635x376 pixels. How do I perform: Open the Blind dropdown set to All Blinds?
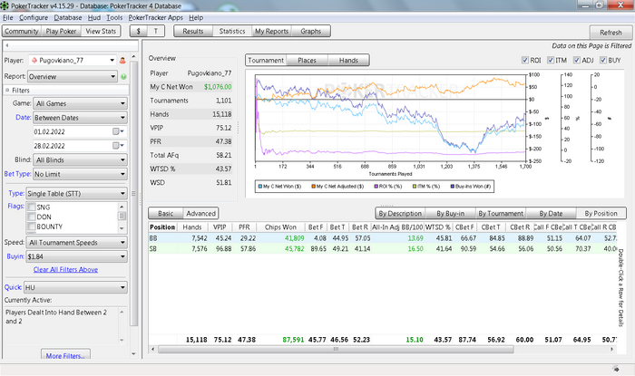tap(80, 159)
